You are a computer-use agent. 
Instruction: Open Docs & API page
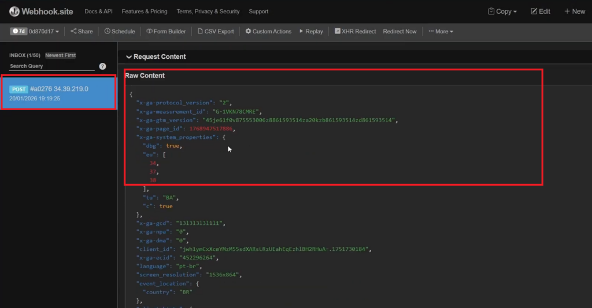click(x=98, y=11)
